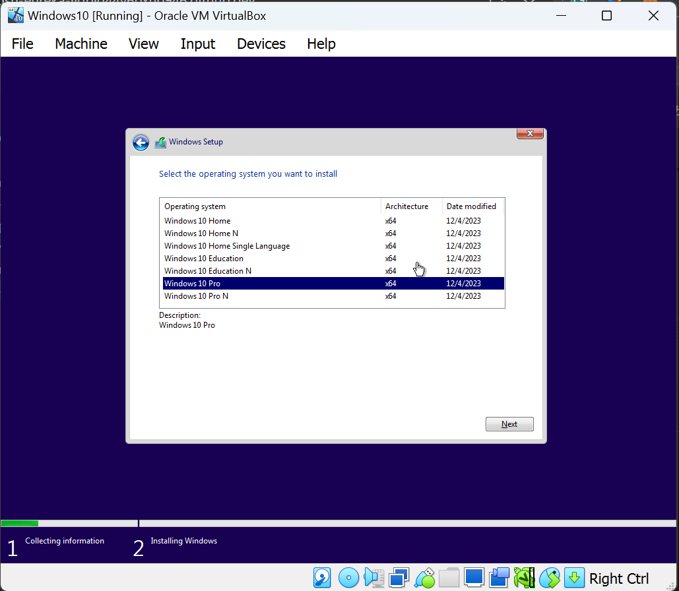Open the File menu

[22, 44]
